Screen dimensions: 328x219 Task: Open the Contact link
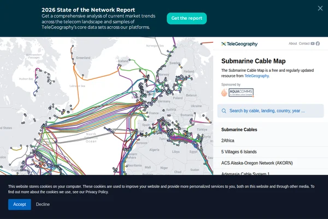(x=304, y=43)
